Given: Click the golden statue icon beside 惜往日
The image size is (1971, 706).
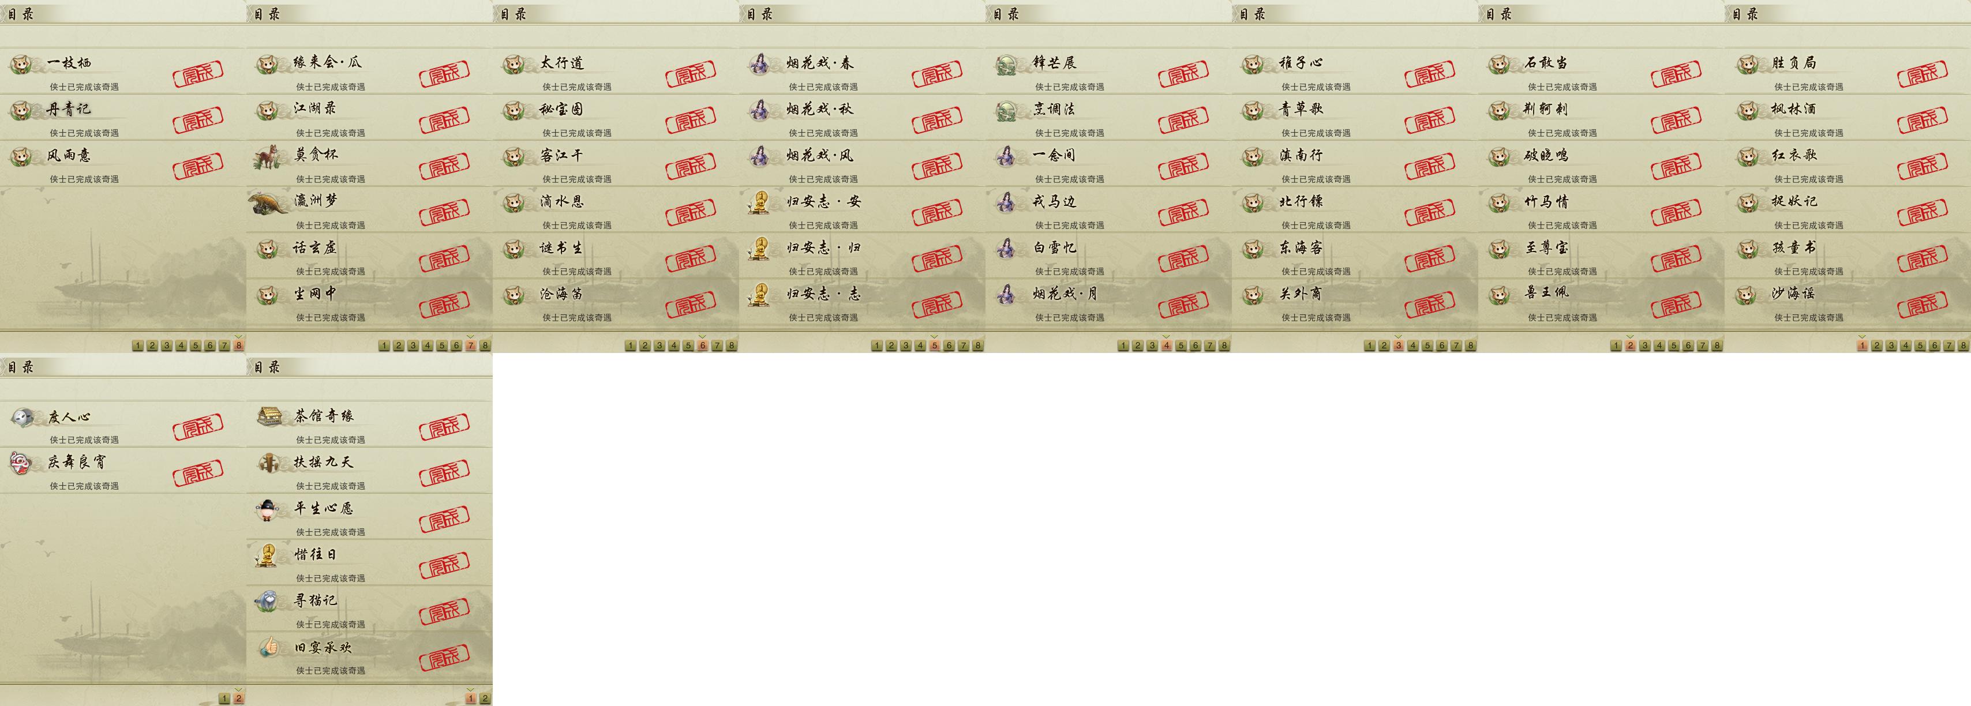Looking at the screenshot, I should pyautogui.click(x=267, y=556).
